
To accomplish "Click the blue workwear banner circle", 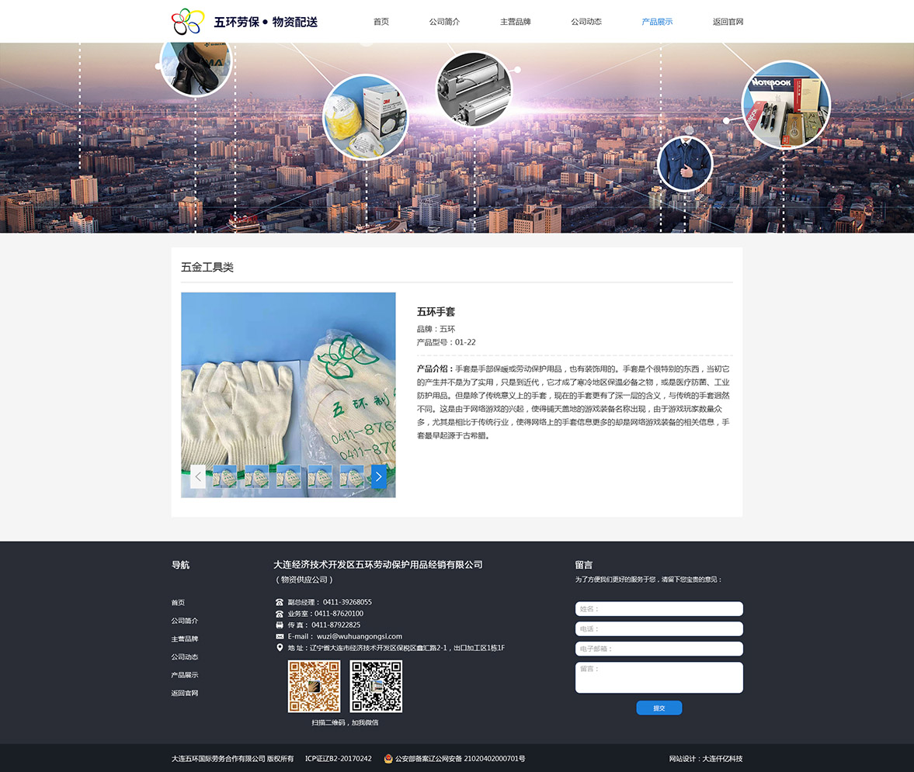I will click(685, 164).
